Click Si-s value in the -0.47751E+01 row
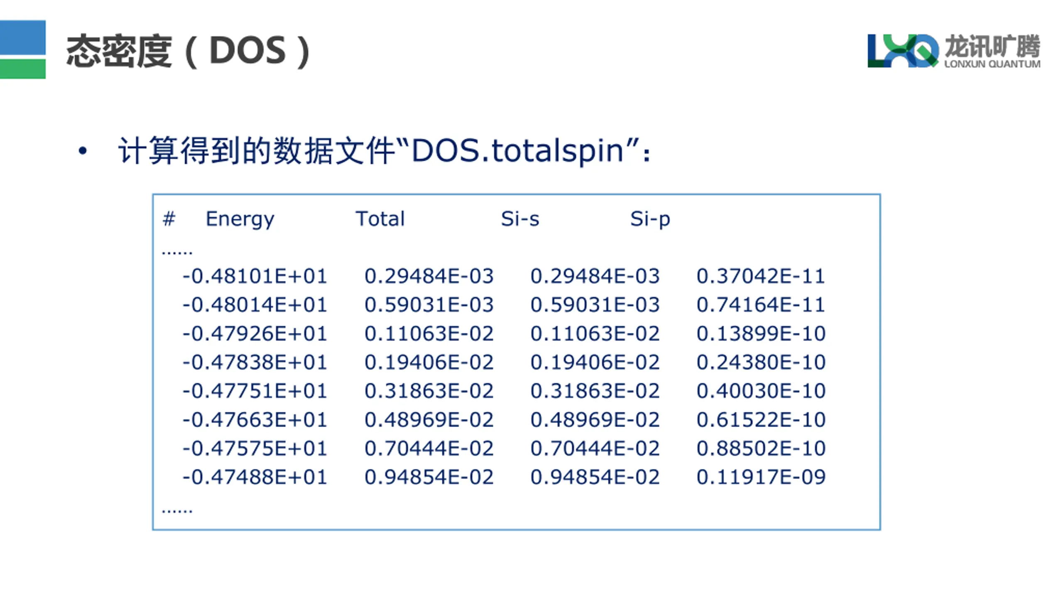This screenshot has width=1063, height=598. tap(595, 391)
